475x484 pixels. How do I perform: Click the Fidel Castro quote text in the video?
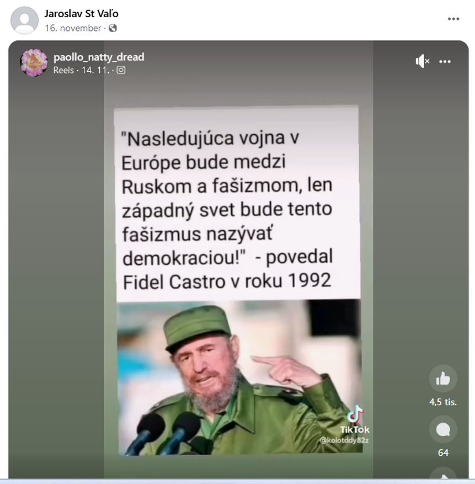pos(227,210)
